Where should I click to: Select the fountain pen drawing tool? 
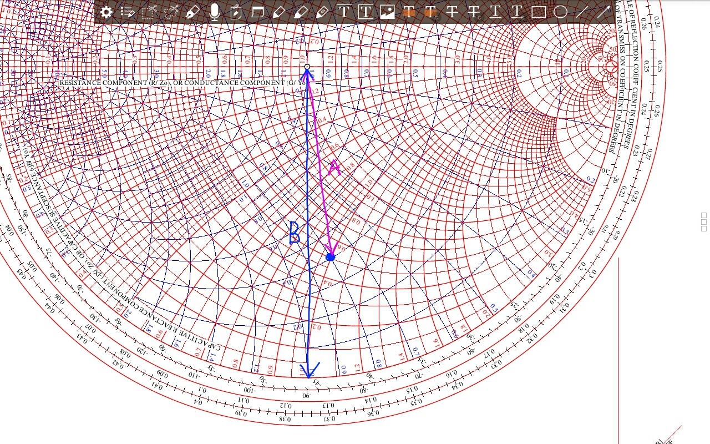(x=192, y=12)
